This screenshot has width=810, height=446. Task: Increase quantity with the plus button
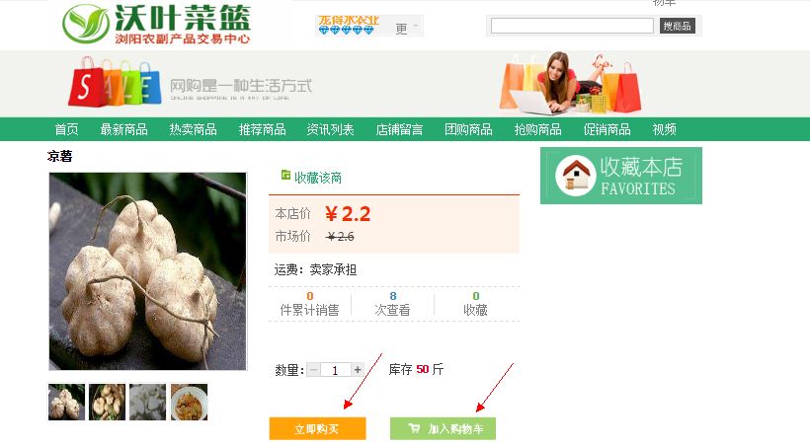[x=358, y=370]
